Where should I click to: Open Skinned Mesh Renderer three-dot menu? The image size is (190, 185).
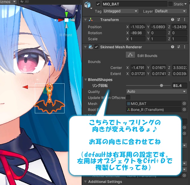pyautogui.click(x=185, y=47)
